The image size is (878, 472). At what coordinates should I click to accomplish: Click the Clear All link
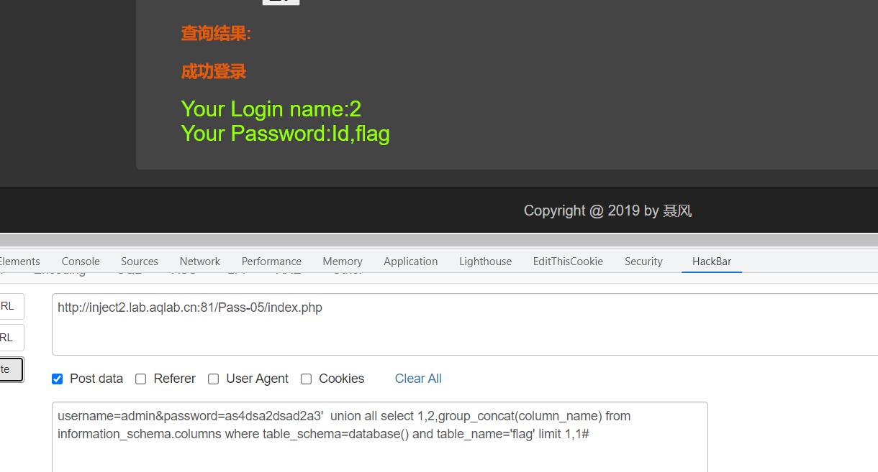click(418, 379)
